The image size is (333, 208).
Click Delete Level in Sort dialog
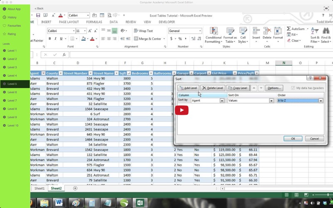point(213,88)
